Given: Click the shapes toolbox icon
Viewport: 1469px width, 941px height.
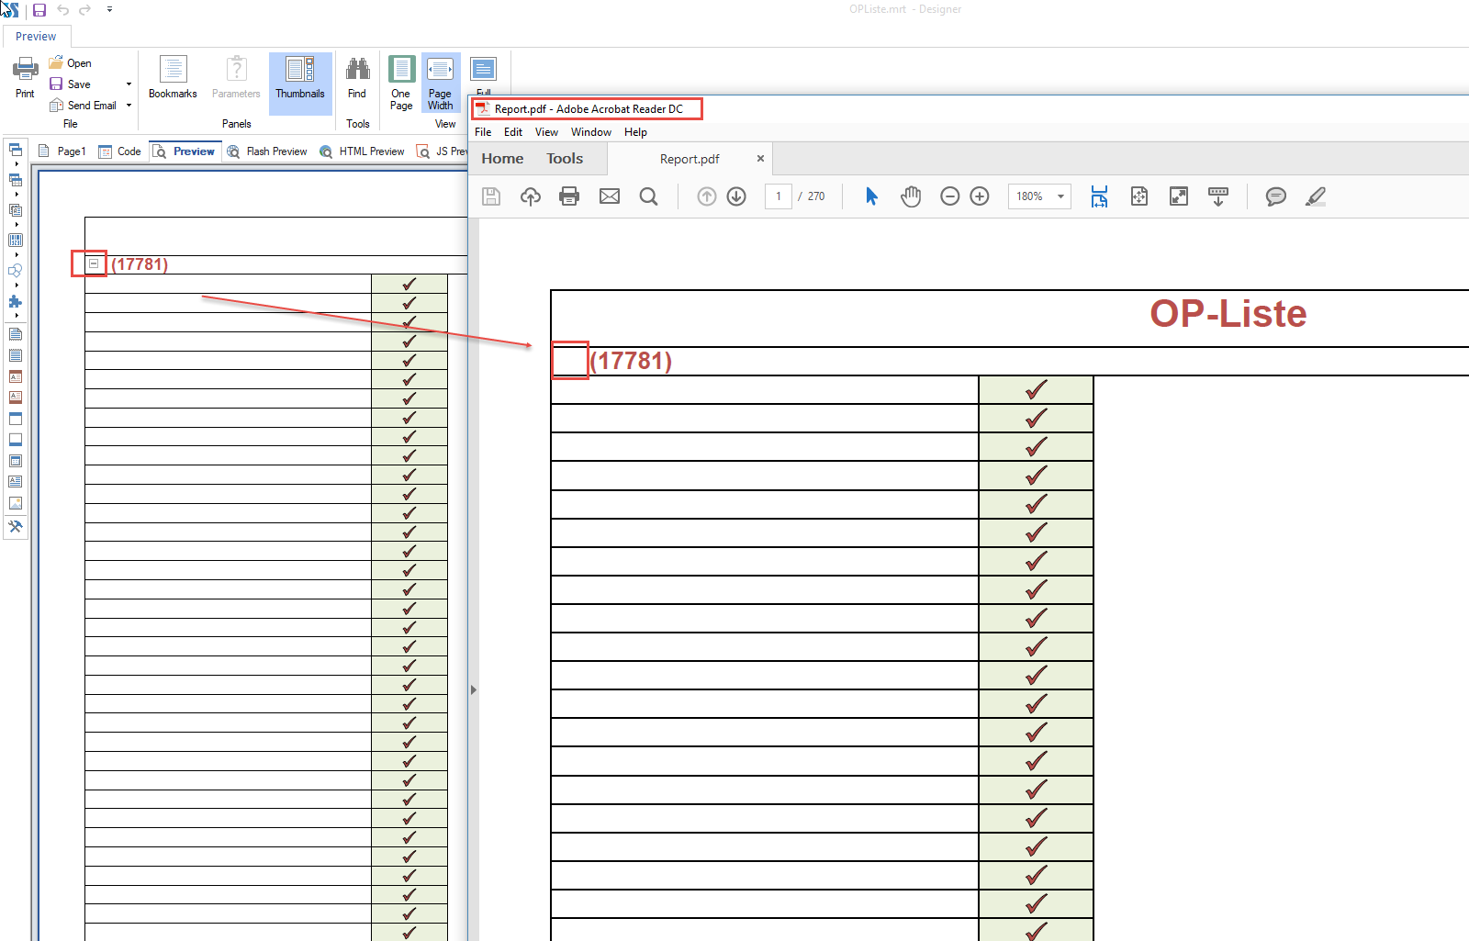Looking at the screenshot, I should (16, 271).
